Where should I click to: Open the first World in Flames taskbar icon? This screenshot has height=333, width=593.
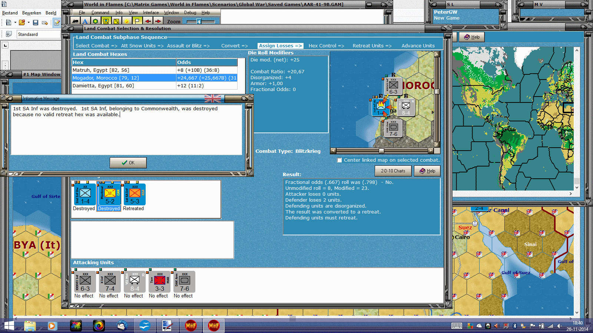[x=191, y=326]
